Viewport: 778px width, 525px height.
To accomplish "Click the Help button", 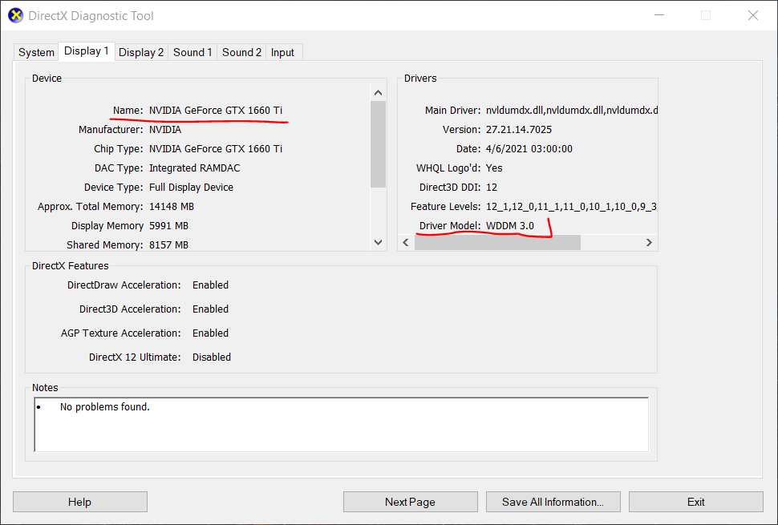I will [x=80, y=502].
